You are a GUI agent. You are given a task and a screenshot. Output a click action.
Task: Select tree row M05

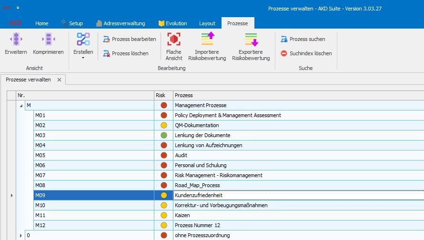tap(94, 155)
